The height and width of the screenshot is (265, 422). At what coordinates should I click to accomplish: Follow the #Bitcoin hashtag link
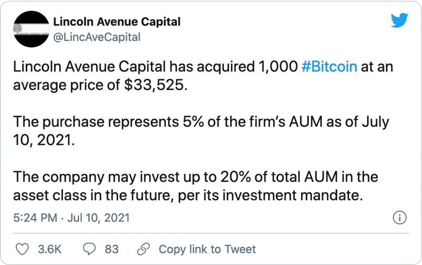pyautogui.click(x=330, y=67)
